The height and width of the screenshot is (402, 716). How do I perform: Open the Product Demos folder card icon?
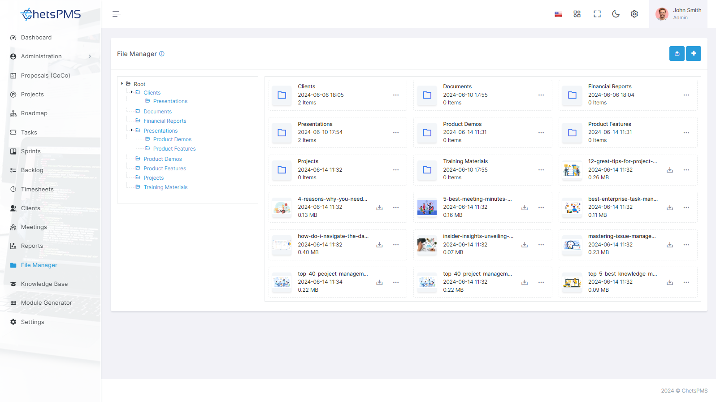coord(427,133)
